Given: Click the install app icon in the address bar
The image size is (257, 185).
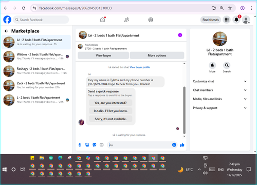Looking at the screenshot, I should pyautogui.click(x=214, y=8).
